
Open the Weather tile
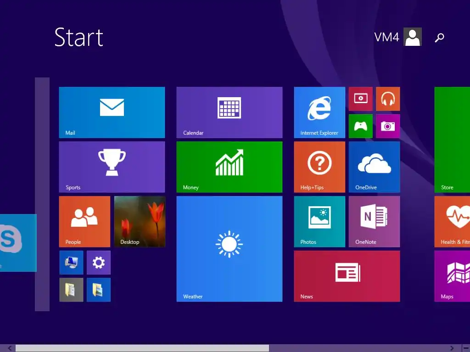229,249
